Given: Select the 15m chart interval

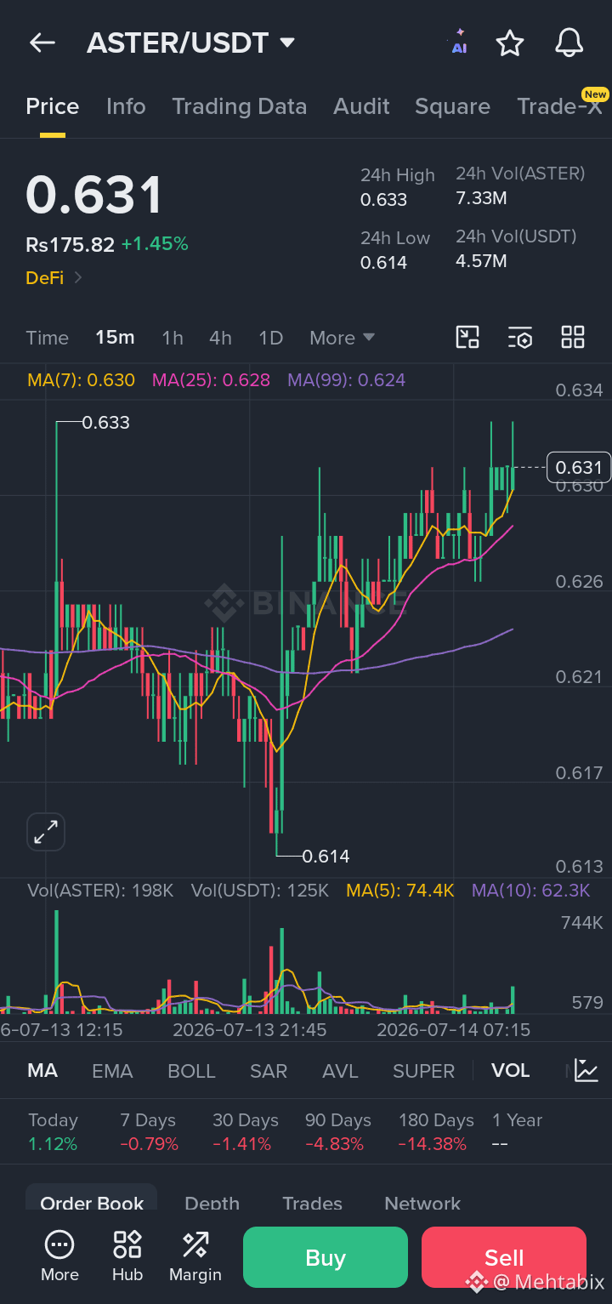Looking at the screenshot, I should 115,338.
